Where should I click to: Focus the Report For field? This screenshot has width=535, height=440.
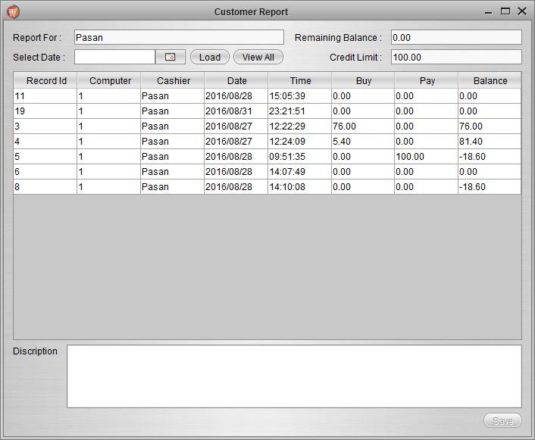179,37
